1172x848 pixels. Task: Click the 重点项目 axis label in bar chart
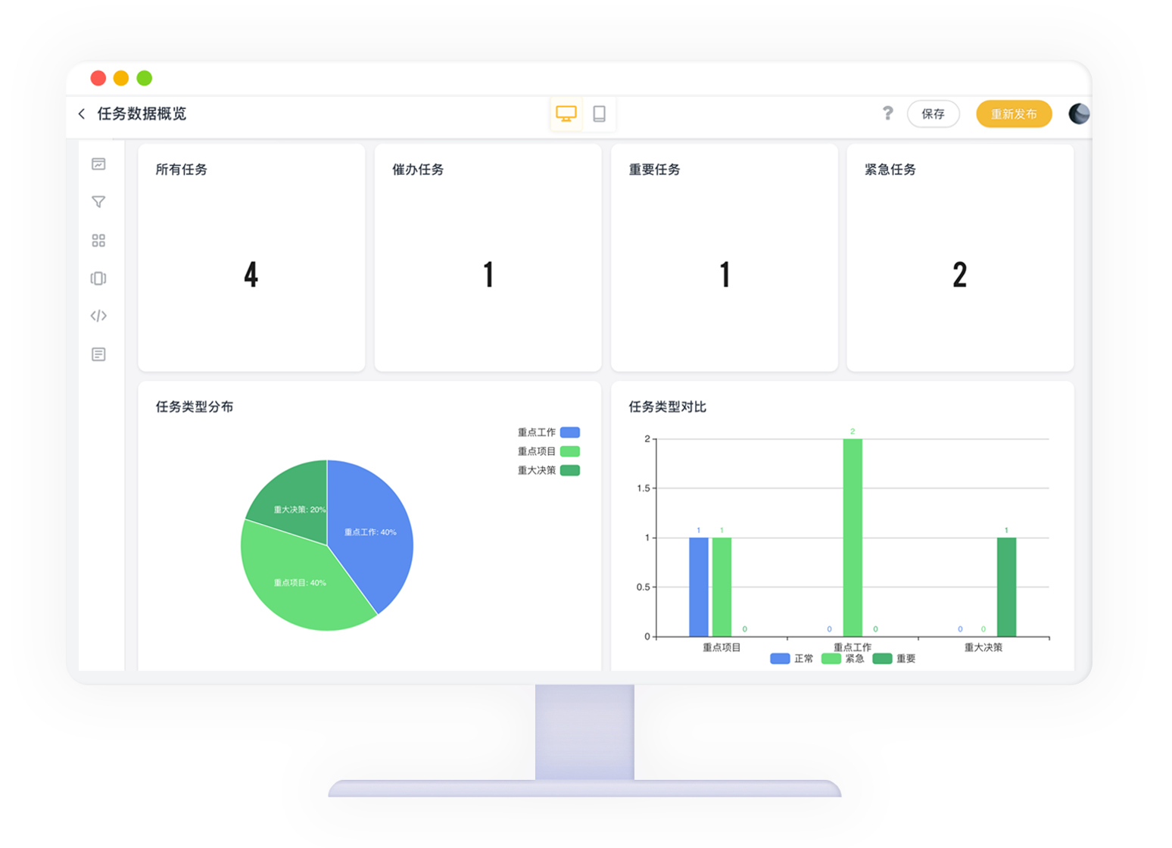click(x=722, y=647)
